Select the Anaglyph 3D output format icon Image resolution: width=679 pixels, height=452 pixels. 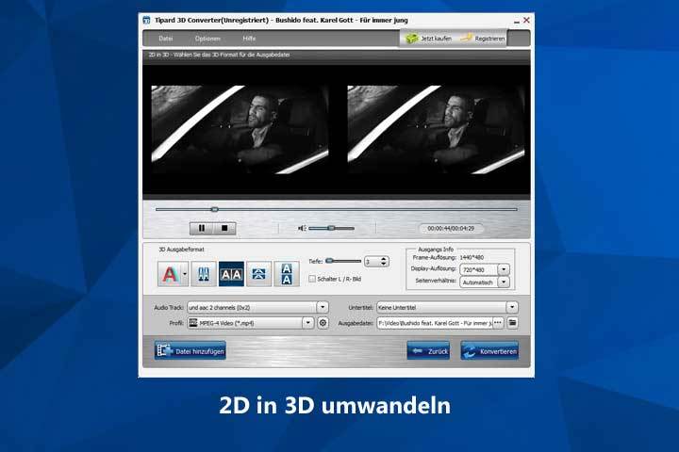(169, 274)
